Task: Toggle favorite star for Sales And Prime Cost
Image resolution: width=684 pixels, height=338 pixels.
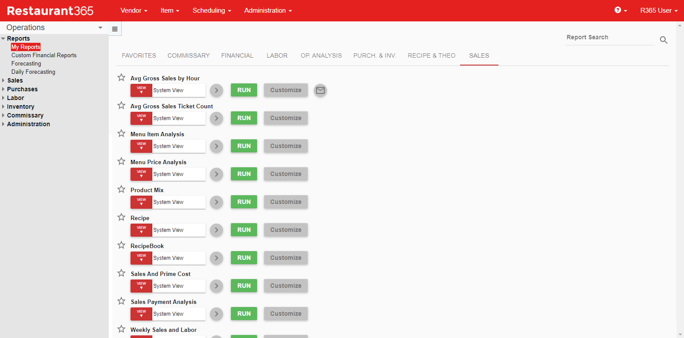Action: (x=121, y=273)
